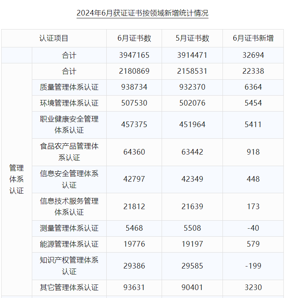Select the '测量管理体系认证' row label

click(69, 228)
